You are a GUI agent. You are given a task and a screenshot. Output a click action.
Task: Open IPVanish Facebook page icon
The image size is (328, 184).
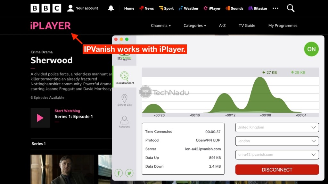tap(119, 173)
